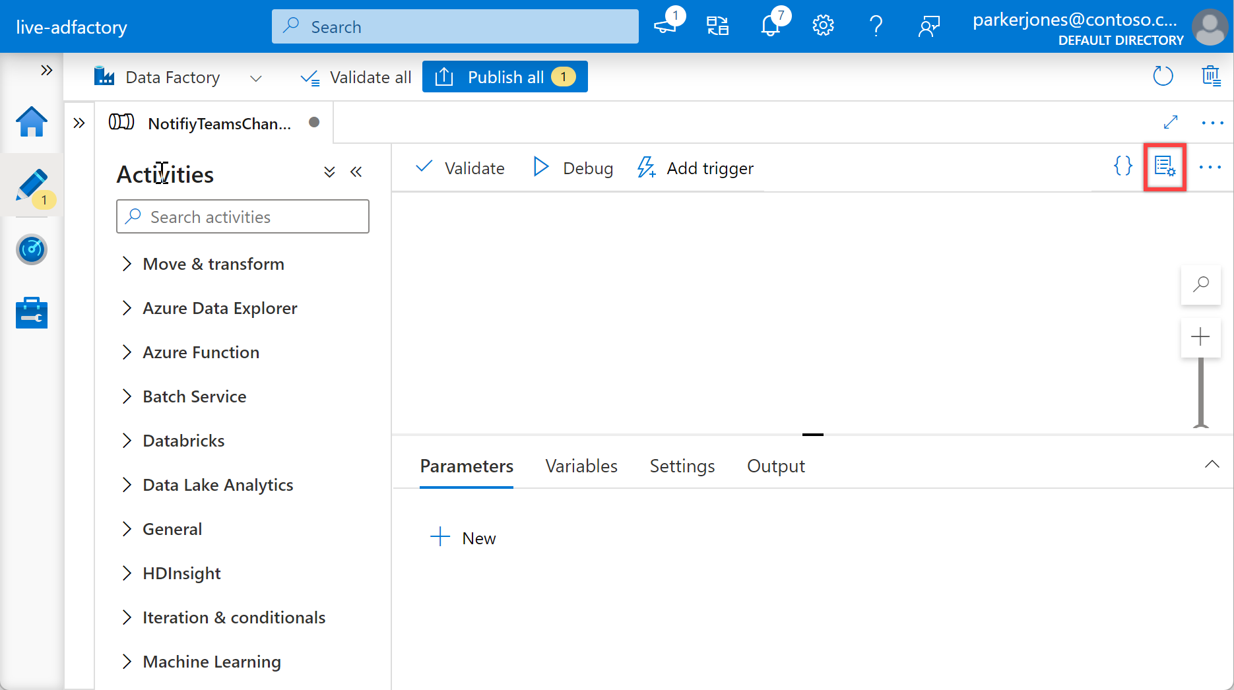
Task: Collapse the bottom configuration panel
Action: [x=1212, y=464]
